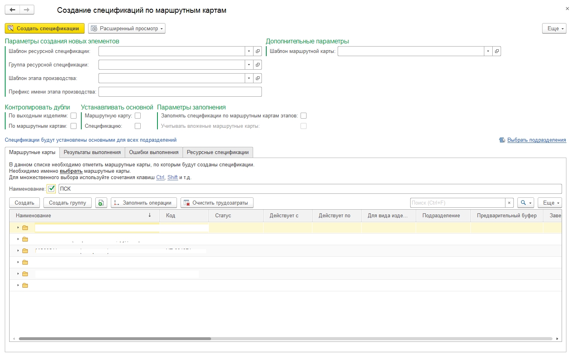Click the forward navigation arrow

coord(27,10)
